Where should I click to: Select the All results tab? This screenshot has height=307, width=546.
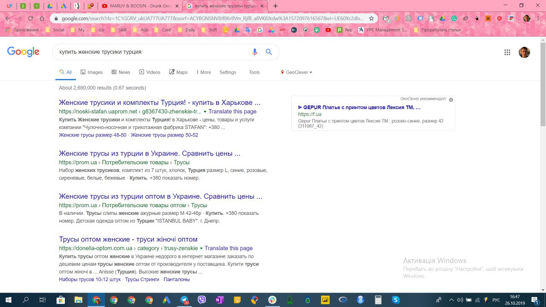click(66, 72)
